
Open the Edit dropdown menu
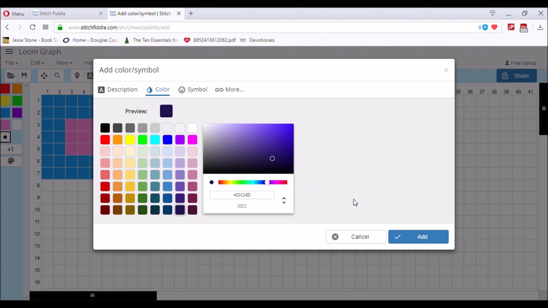37,63
